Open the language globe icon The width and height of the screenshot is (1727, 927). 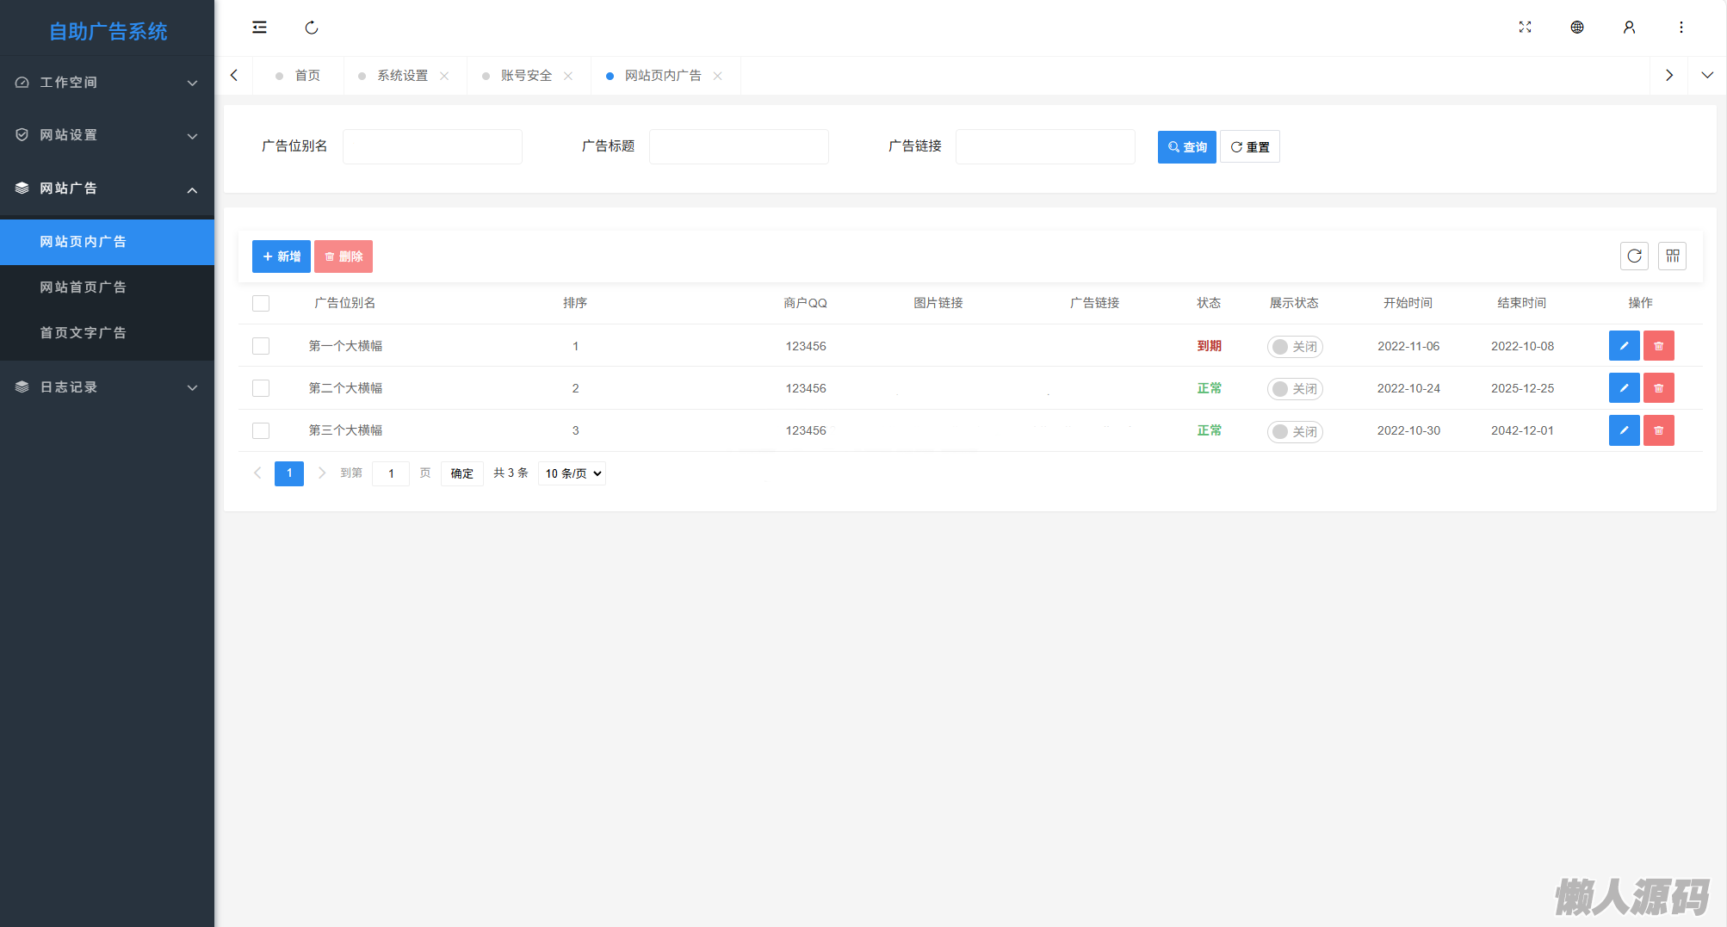pyautogui.click(x=1576, y=28)
